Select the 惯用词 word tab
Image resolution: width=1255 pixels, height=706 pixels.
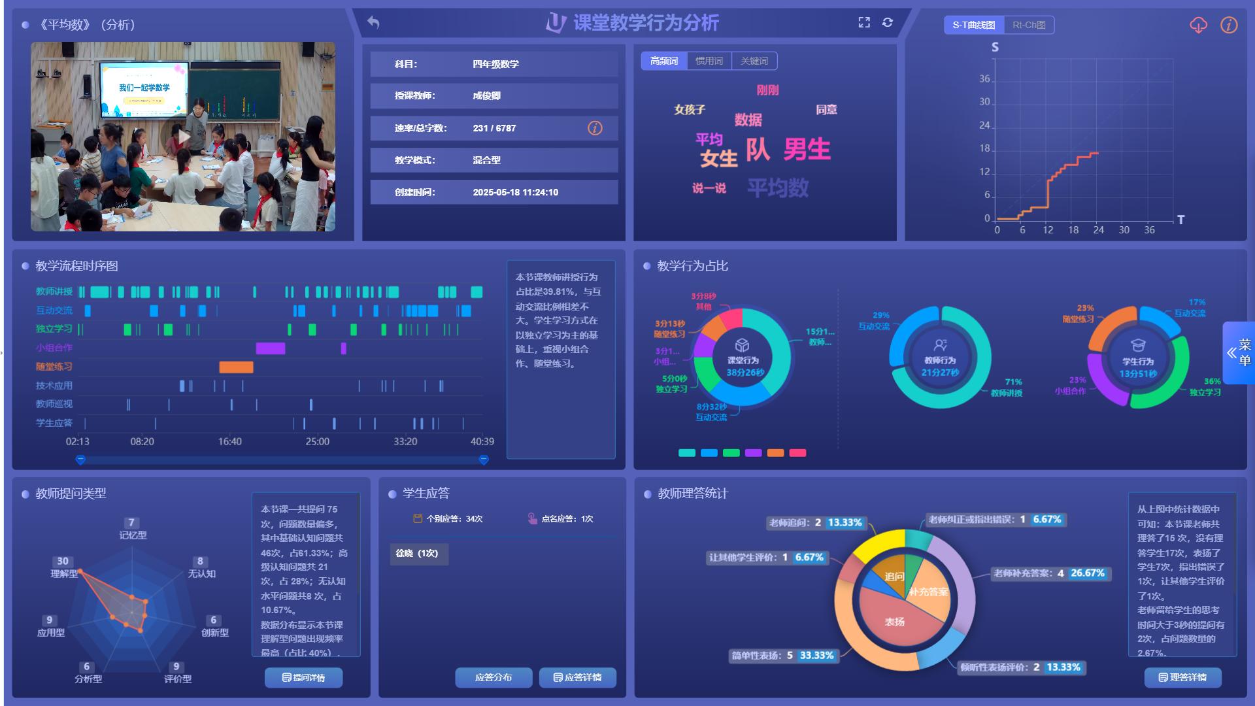tap(709, 61)
